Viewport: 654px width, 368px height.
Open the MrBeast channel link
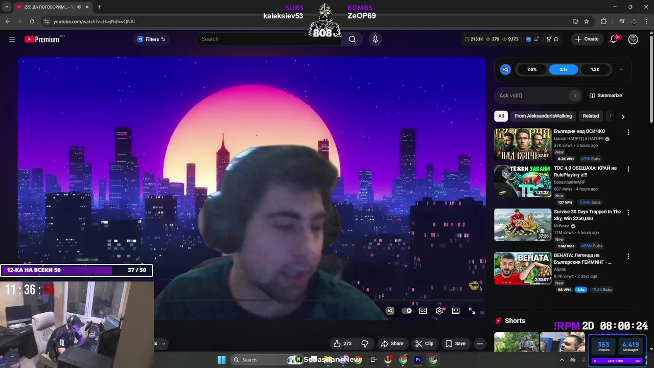click(x=562, y=226)
